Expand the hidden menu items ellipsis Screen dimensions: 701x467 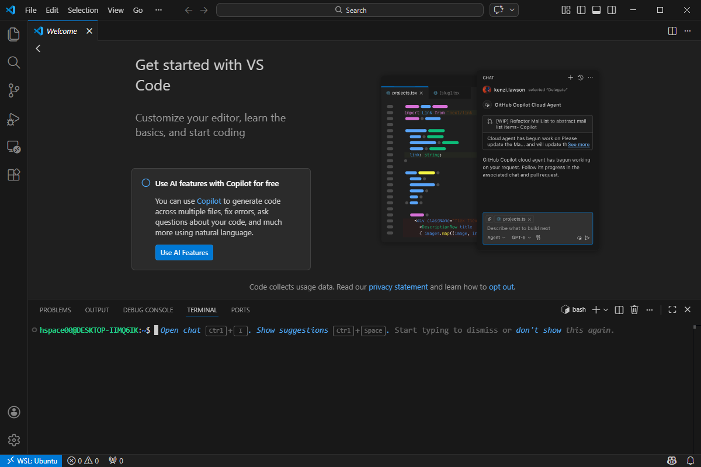[159, 10]
